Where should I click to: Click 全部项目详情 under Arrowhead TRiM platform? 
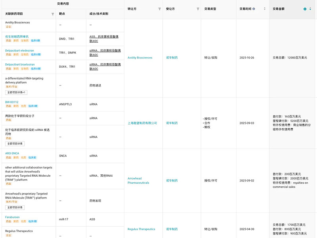click(15, 207)
